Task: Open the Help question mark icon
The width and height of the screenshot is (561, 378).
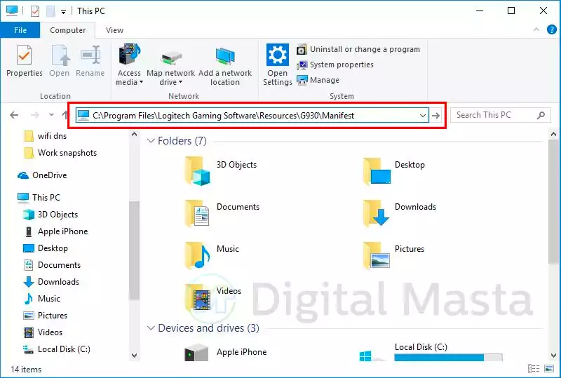Action: tap(552, 29)
